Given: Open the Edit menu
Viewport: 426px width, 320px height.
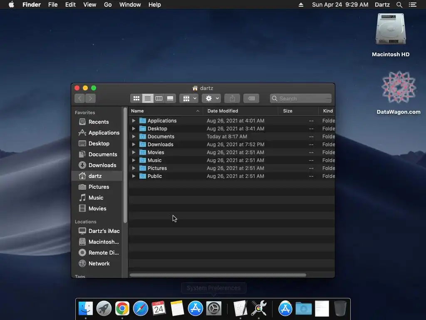Looking at the screenshot, I should 70,5.
